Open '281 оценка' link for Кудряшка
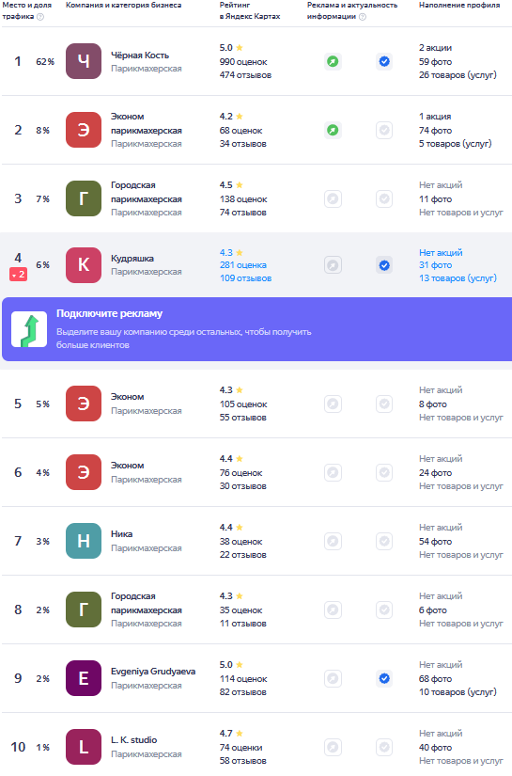This screenshot has height=776, width=512. tap(243, 265)
